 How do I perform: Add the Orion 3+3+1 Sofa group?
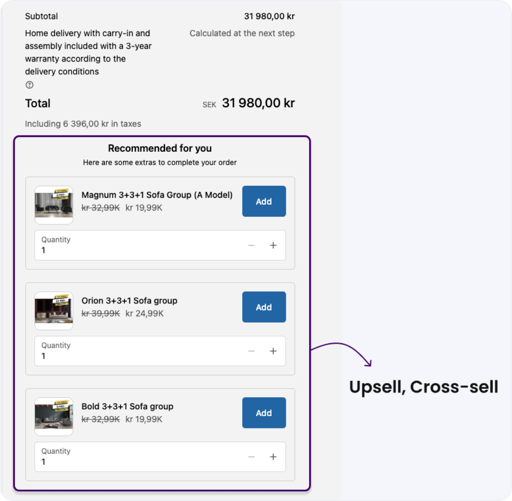[264, 307]
